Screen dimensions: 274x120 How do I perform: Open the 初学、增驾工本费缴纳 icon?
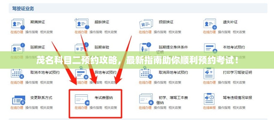(146, 99)
